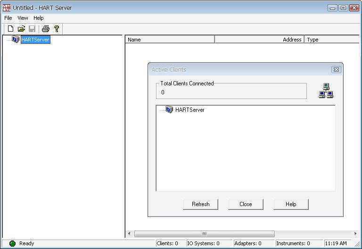Click the scroll left arrow
Image resolution: width=362 pixels, height=249 pixels.
pos(129,234)
